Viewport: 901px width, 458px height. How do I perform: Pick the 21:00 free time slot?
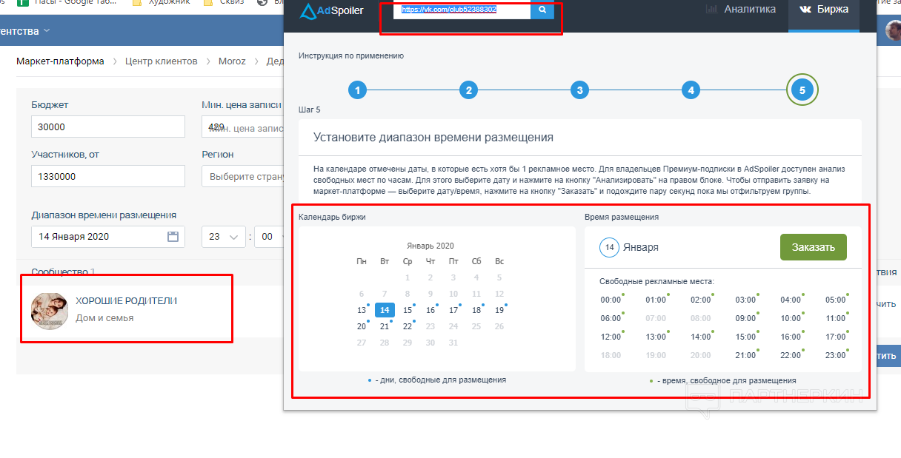click(x=745, y=355)
